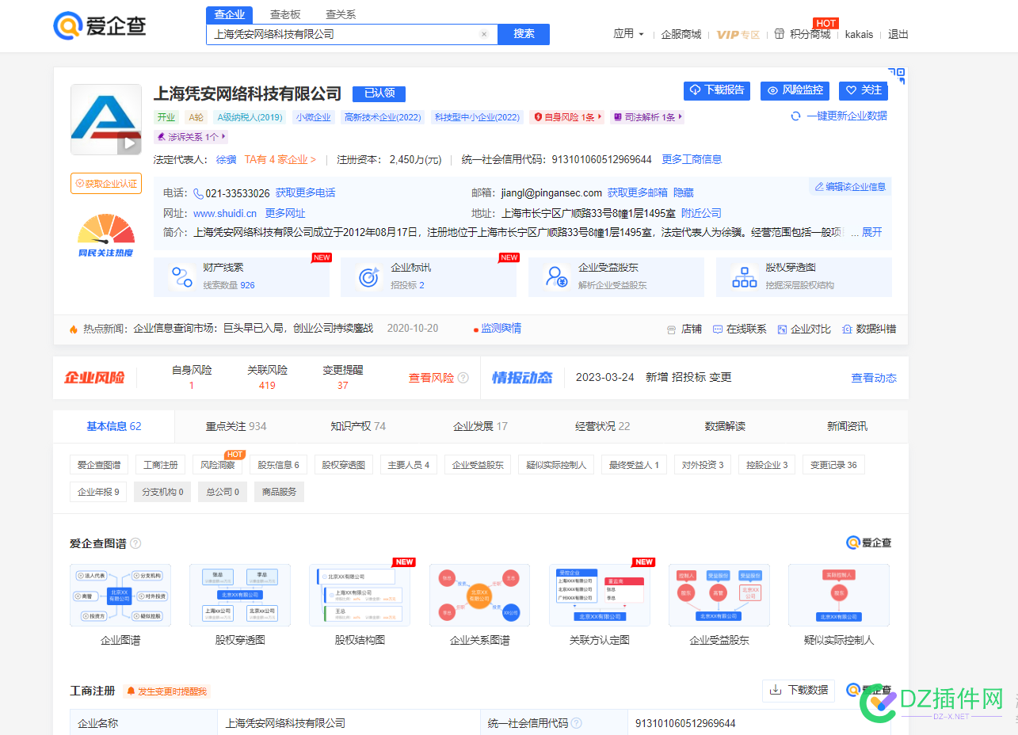Click the 监测舆情 link
Screen dimensions: 1018x735
501,329
